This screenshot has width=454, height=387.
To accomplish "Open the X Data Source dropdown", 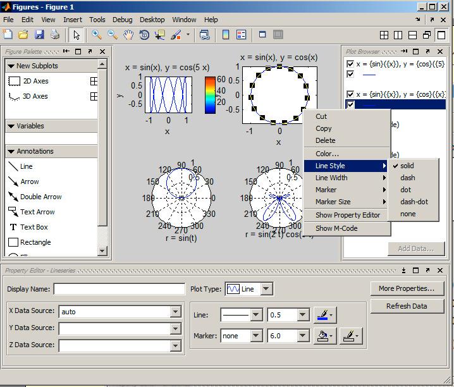I will pos(175,312).
